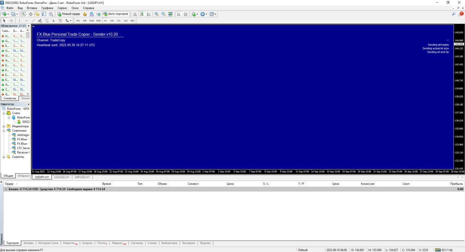The height and width of the screenshot is (252, 465).
Task: Open a New Order window
Action: (68, 14)
